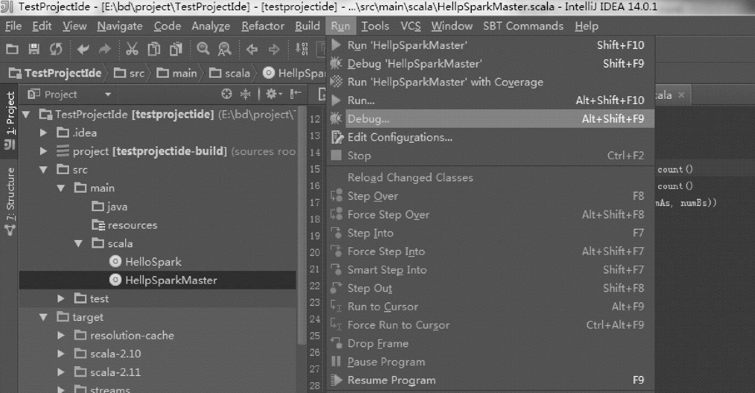
Task: Click the Make Project binary icon
Action: 301,49
